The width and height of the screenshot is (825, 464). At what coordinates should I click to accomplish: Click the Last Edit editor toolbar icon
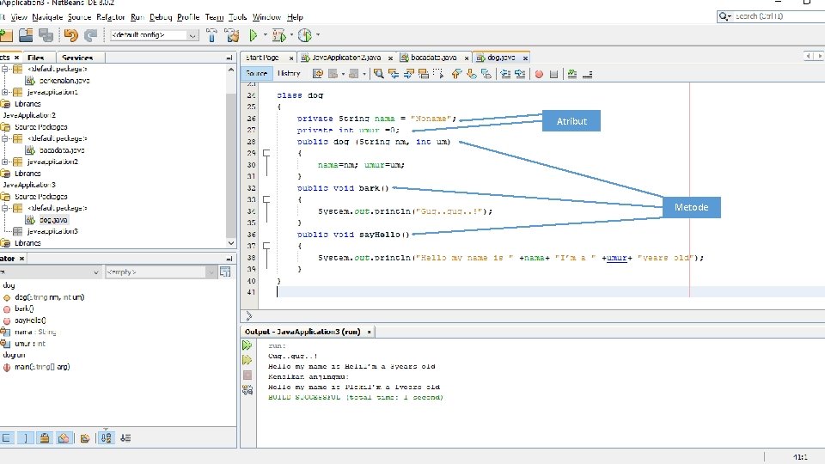pyautogui.click(x=317, y=74)
